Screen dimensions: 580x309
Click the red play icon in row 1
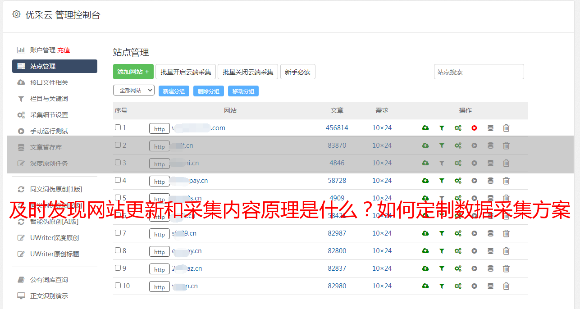click(474, 128)
